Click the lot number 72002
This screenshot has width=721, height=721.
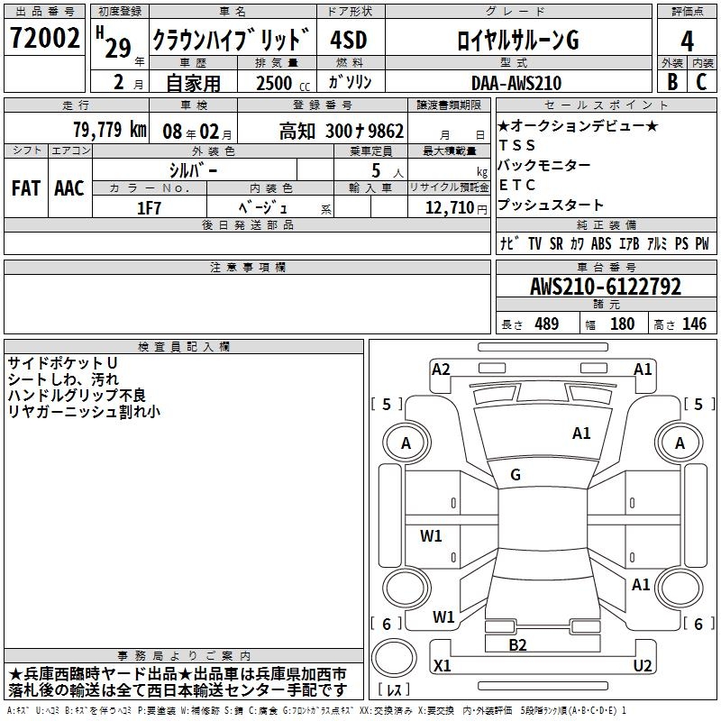click(x=44, y=39)
